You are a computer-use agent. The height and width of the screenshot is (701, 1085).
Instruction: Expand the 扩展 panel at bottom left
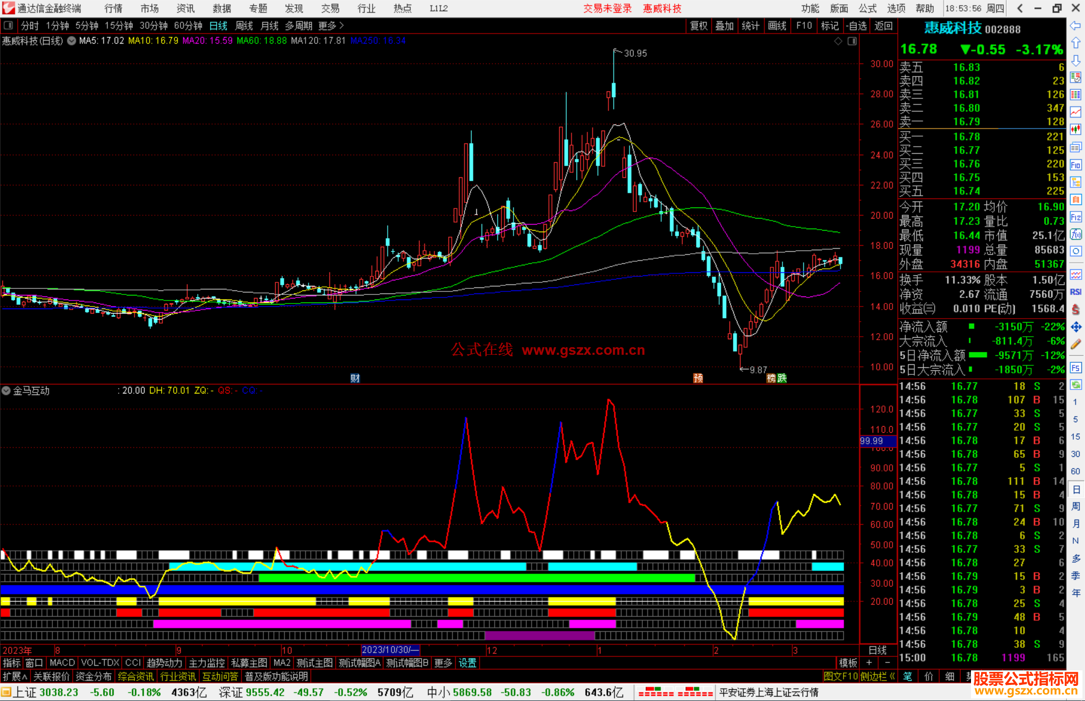point(15,676)
